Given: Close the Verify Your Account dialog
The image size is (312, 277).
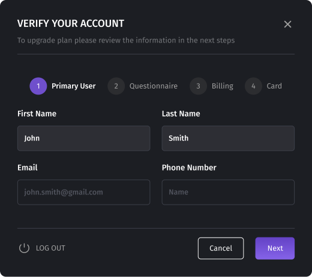Looking at the screenshot, I should point(287,25).
